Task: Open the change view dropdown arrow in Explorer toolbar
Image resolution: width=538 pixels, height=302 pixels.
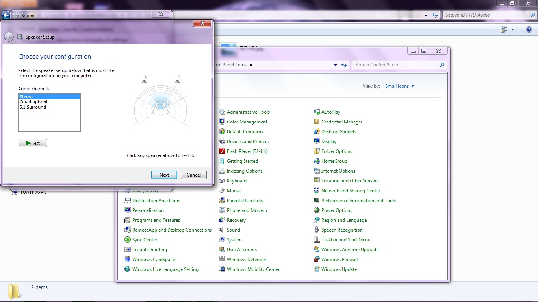Action: tap(512, 29)
